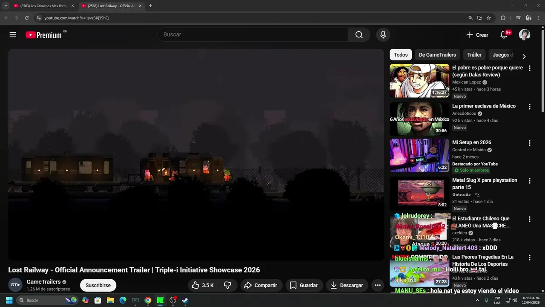Image resolution: width=545 pixels, height=307 pixels.
Task: Open the Anecdóticos channel link
Action: point(464,114)
